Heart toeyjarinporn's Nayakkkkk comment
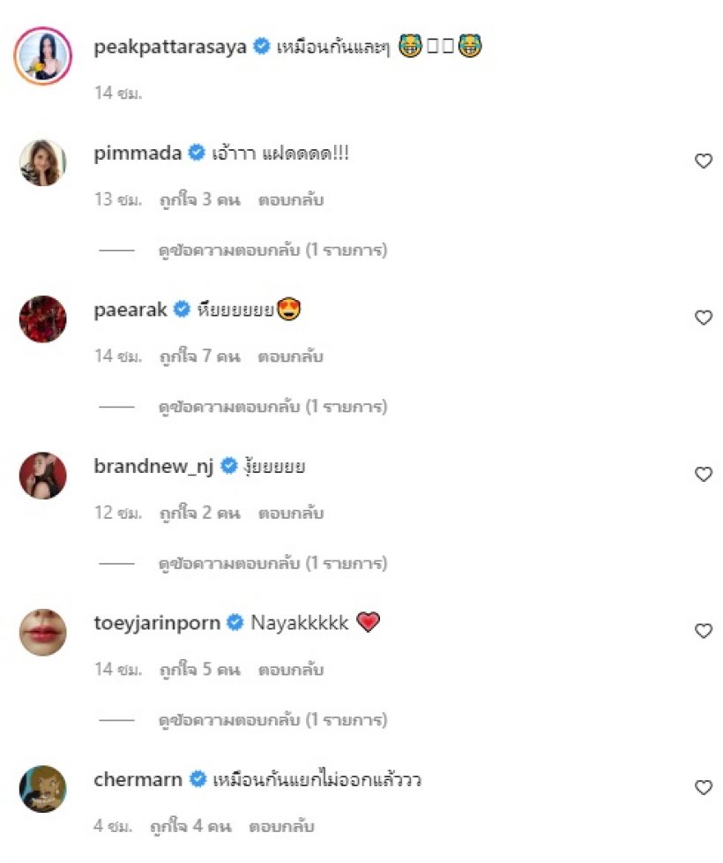 pyautogui.click(x=704, y=631)
